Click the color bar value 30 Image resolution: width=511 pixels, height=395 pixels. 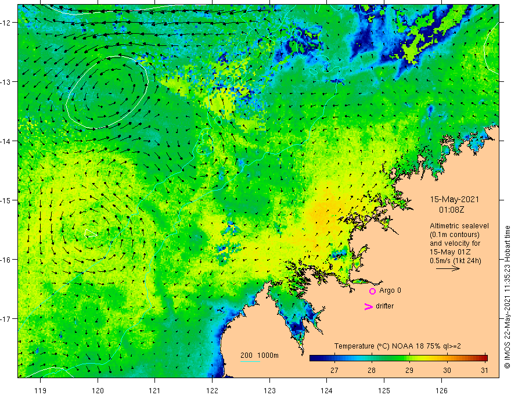pyautogui.click(x=447, y=371)
